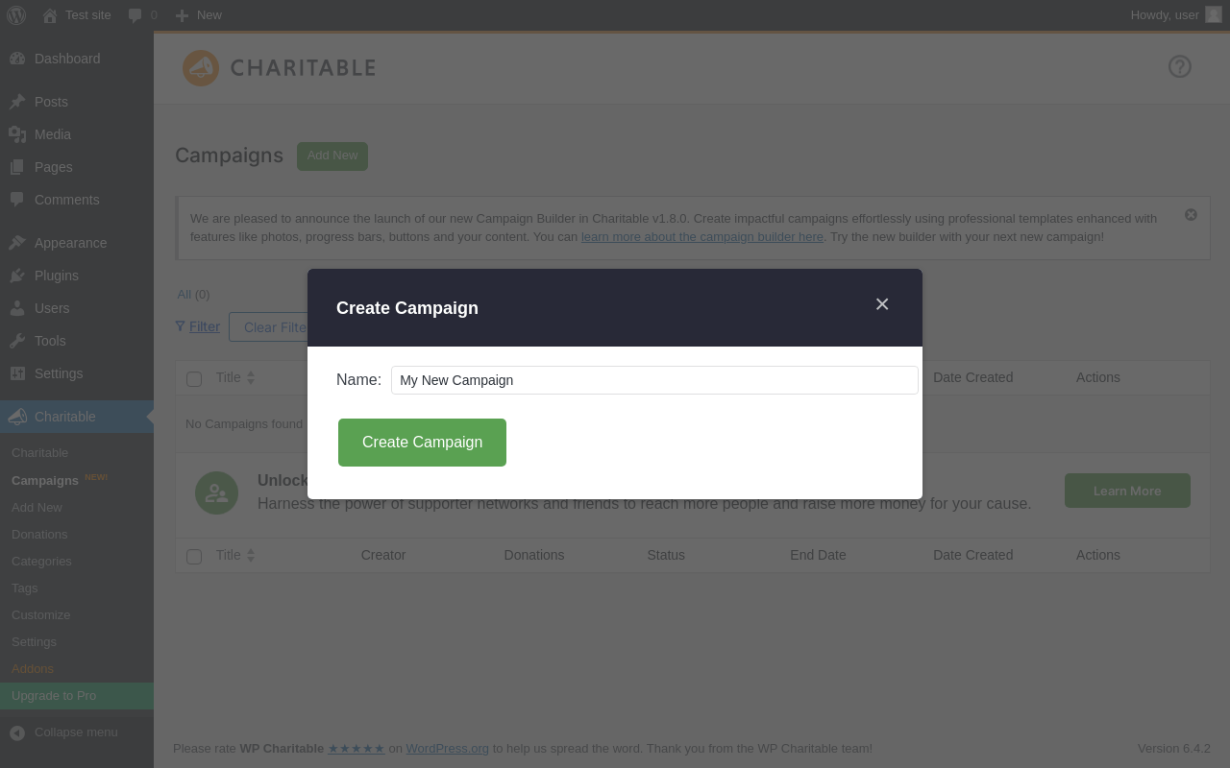Click the comments bubble icon in admin bar

[135, 15]
